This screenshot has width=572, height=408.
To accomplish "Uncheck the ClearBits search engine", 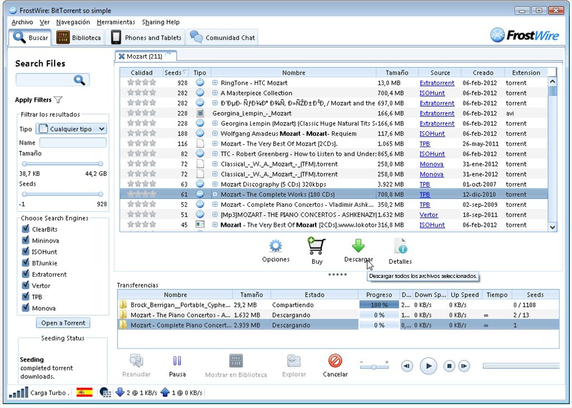I will [x=25, y=229].
